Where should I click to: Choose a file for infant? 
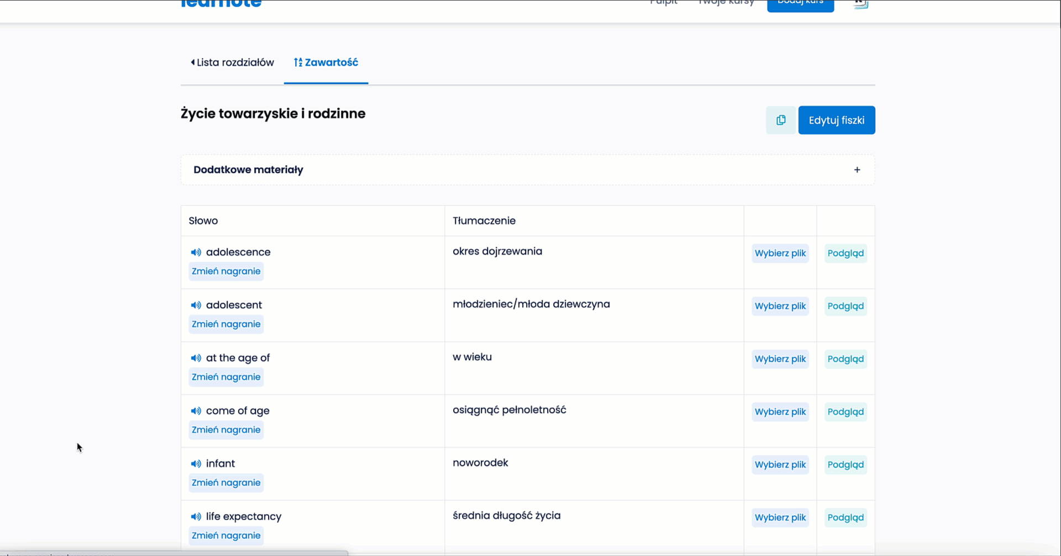point(780,465)
